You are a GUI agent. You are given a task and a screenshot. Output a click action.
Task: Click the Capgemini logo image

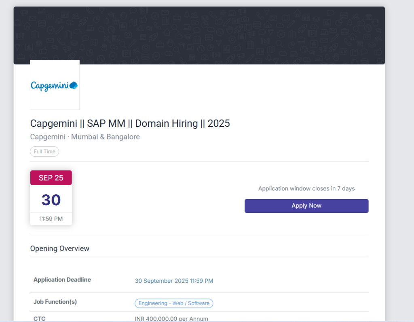point(55,85)
